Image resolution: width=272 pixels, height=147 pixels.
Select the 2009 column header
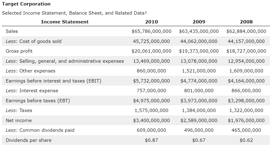tap(199, 22)
